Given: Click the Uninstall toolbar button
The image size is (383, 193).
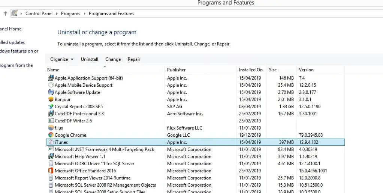Looking at the screenshot, I should point(90,59).
